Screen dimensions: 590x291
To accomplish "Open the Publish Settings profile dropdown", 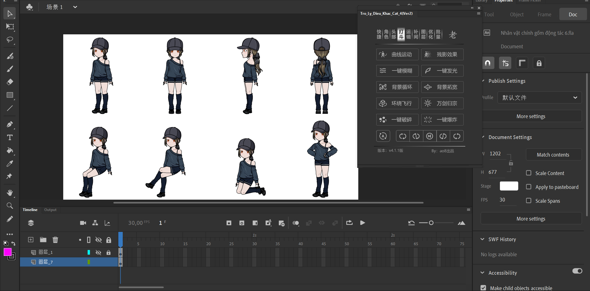I will pos(539,98).
